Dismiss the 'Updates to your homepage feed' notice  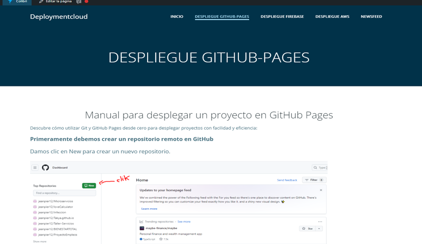point(321,190)
